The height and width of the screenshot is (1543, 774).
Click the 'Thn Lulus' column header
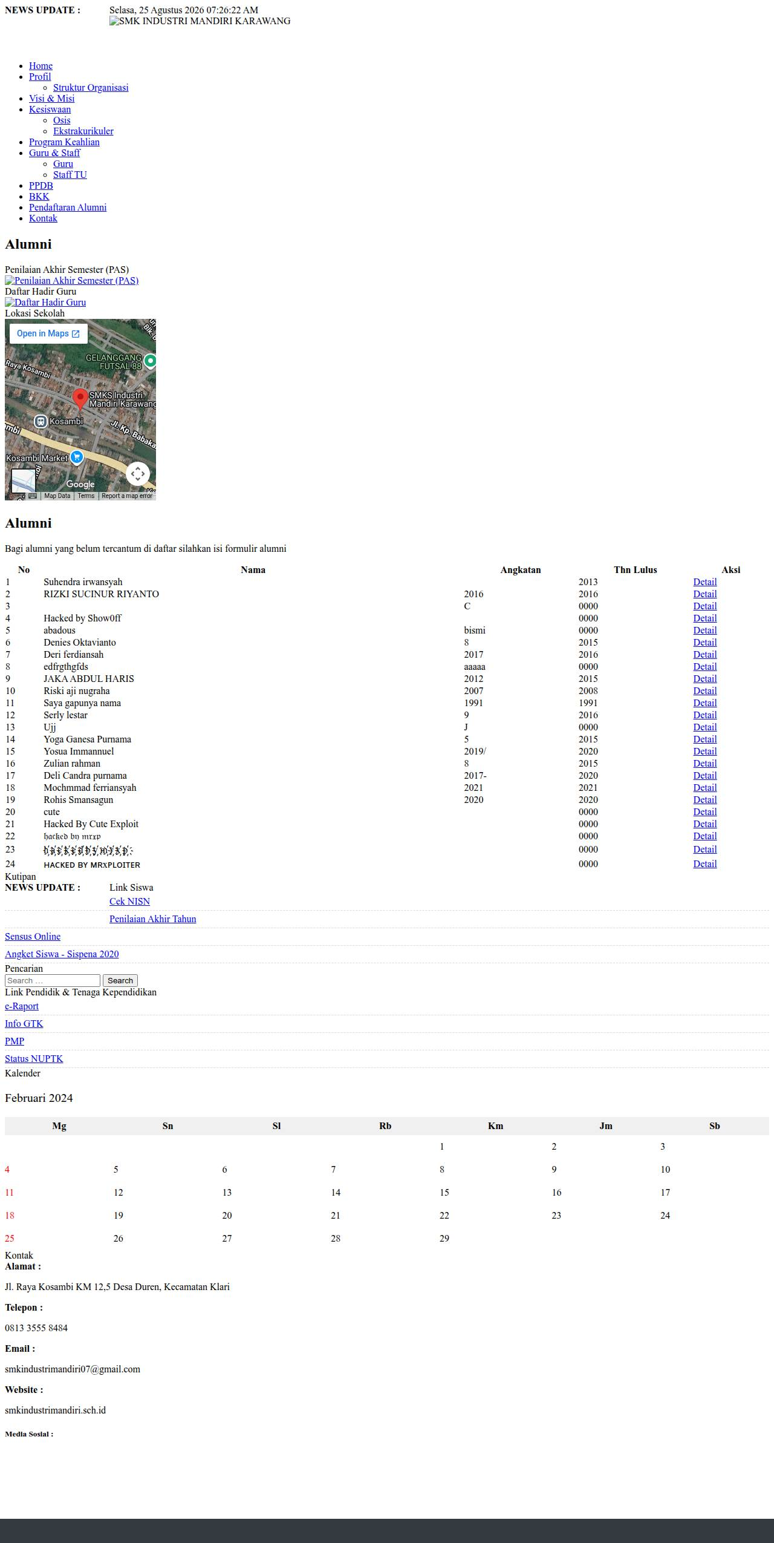pos(635,570)
